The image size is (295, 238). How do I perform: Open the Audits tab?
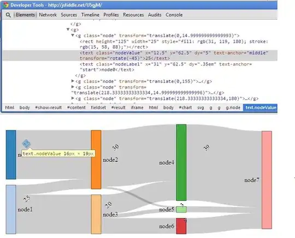click(155, 15)
